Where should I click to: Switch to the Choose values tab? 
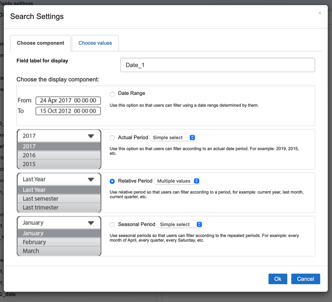tap(95, 43)
